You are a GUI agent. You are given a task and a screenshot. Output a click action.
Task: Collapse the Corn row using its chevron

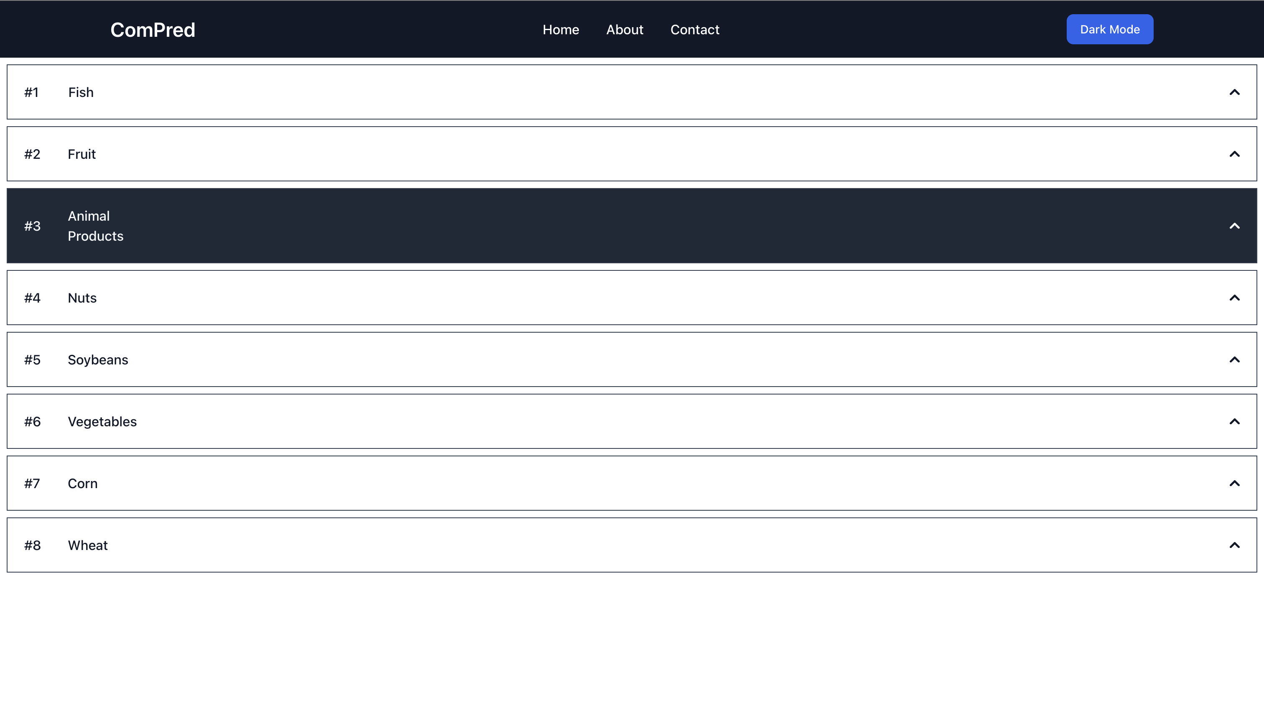[x=1234, y=483]
